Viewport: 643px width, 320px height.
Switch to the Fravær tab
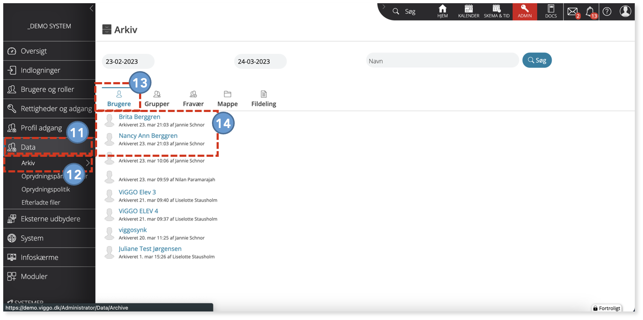pyautogui.click(x=193, y=99)
